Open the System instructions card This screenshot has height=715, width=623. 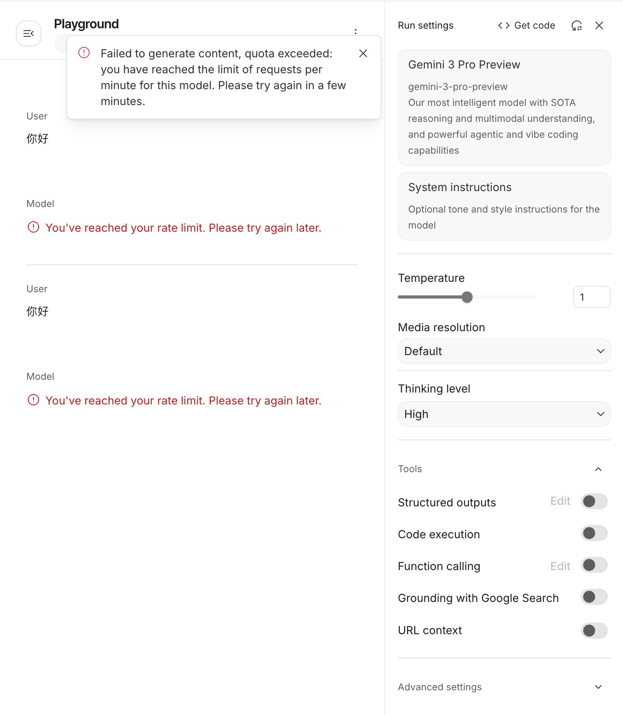504,206
